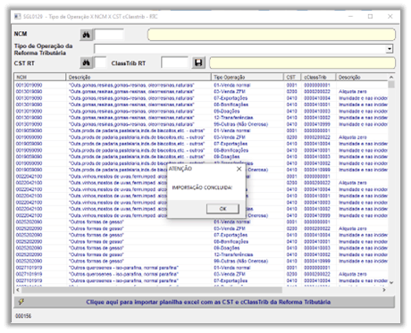Open the Tipo de Operação da Reforma Tributária dropdown
The image size is (411, 333).
tap(390, 49)
